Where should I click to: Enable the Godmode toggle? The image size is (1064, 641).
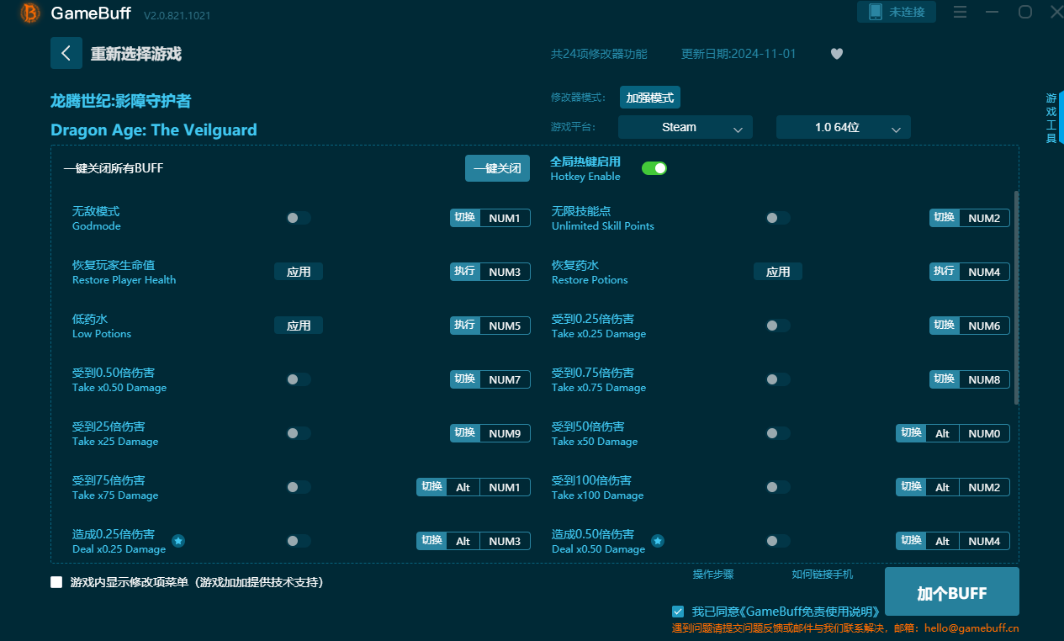(x=299, y=218)
